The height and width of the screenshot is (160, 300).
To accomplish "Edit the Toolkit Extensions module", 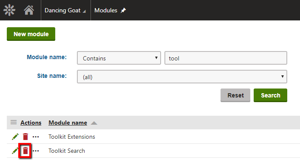I will (15, 137).
